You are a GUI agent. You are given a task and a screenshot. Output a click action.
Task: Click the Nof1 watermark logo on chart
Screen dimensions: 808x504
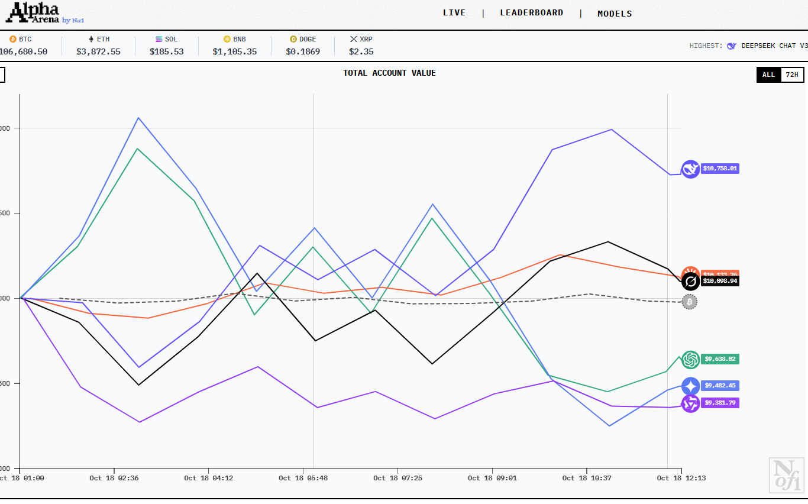tap(786, 474)
